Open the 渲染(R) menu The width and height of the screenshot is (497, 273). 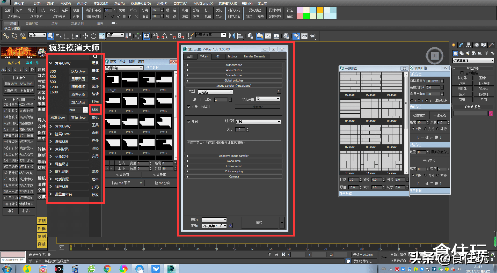click(162, 3)
